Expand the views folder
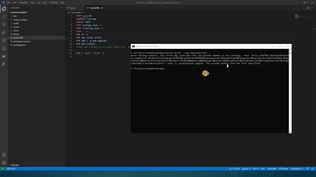The width and height of the screenshot is (316, 177). [x=16, y=30]
